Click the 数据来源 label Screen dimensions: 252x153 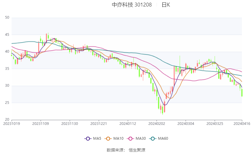point(116,150)
